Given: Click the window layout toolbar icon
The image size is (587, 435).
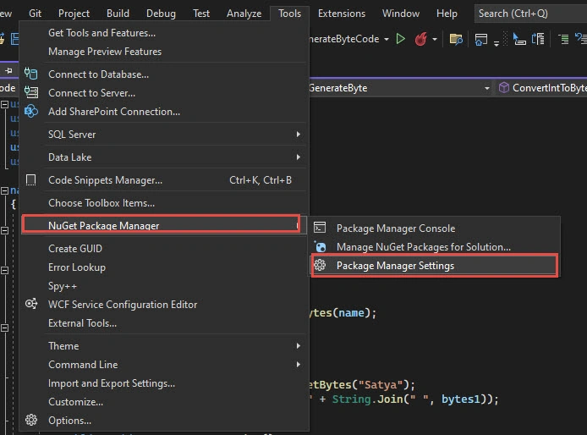Looking at the screenshot, I should pos(481,39).
